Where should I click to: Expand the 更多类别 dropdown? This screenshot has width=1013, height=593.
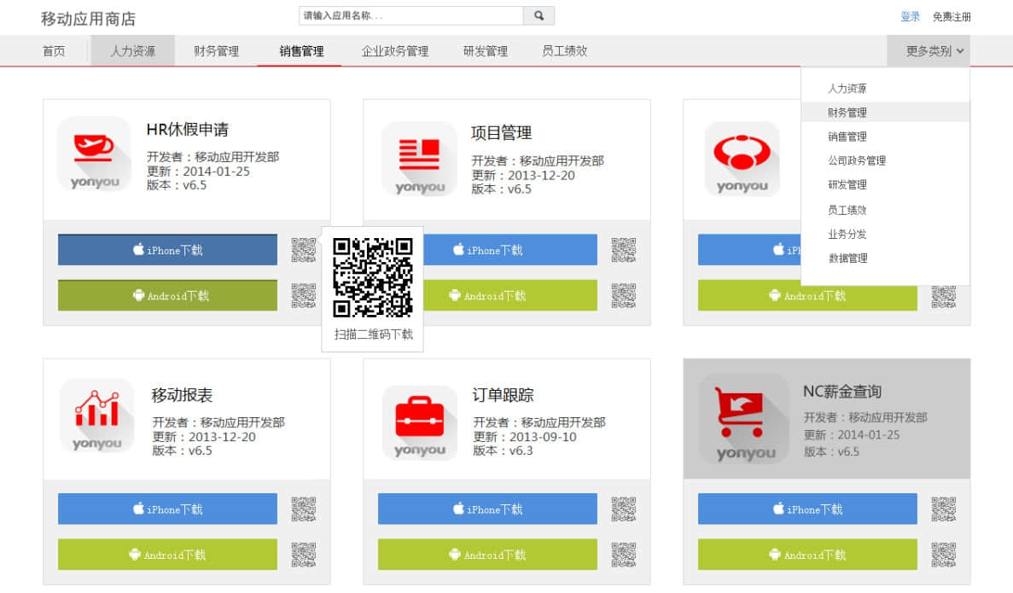click(934, 51)
